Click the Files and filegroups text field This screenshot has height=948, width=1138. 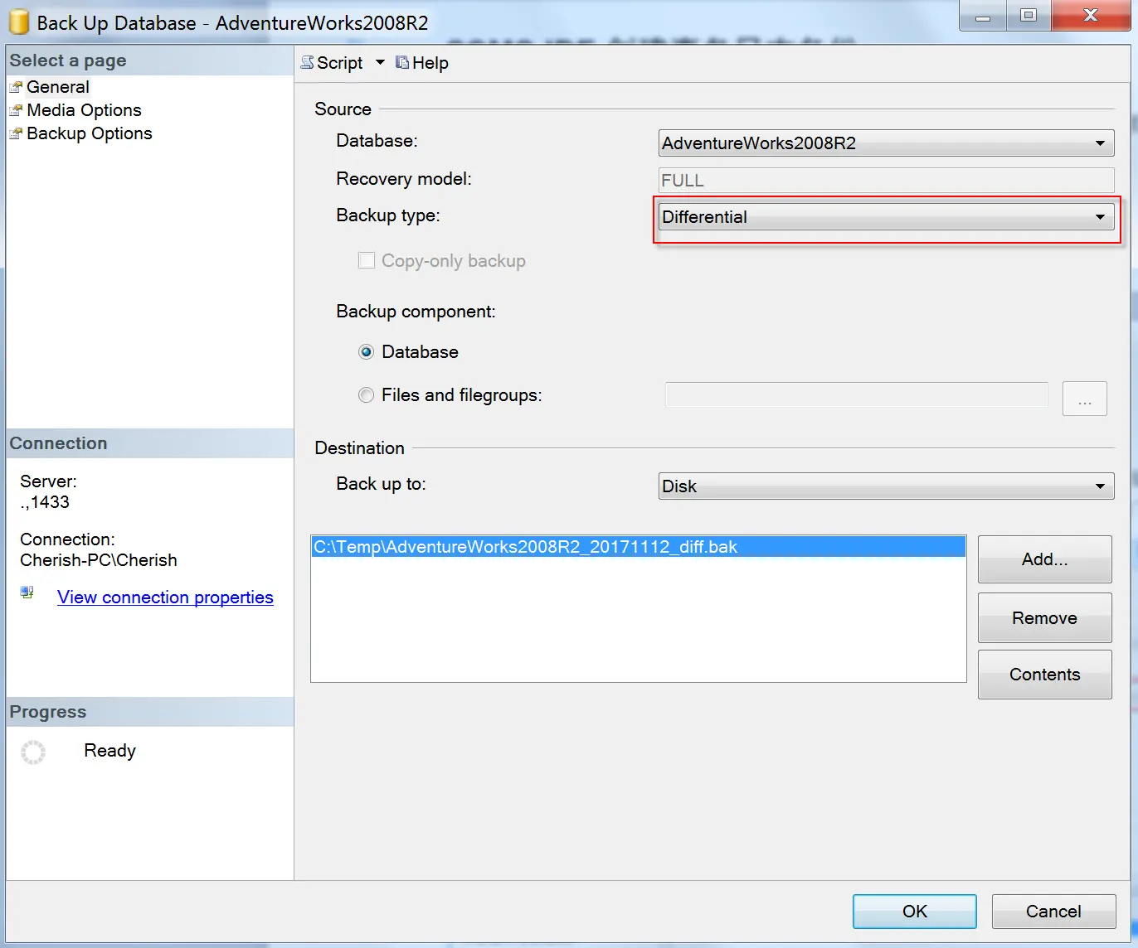tap(857, 395)
